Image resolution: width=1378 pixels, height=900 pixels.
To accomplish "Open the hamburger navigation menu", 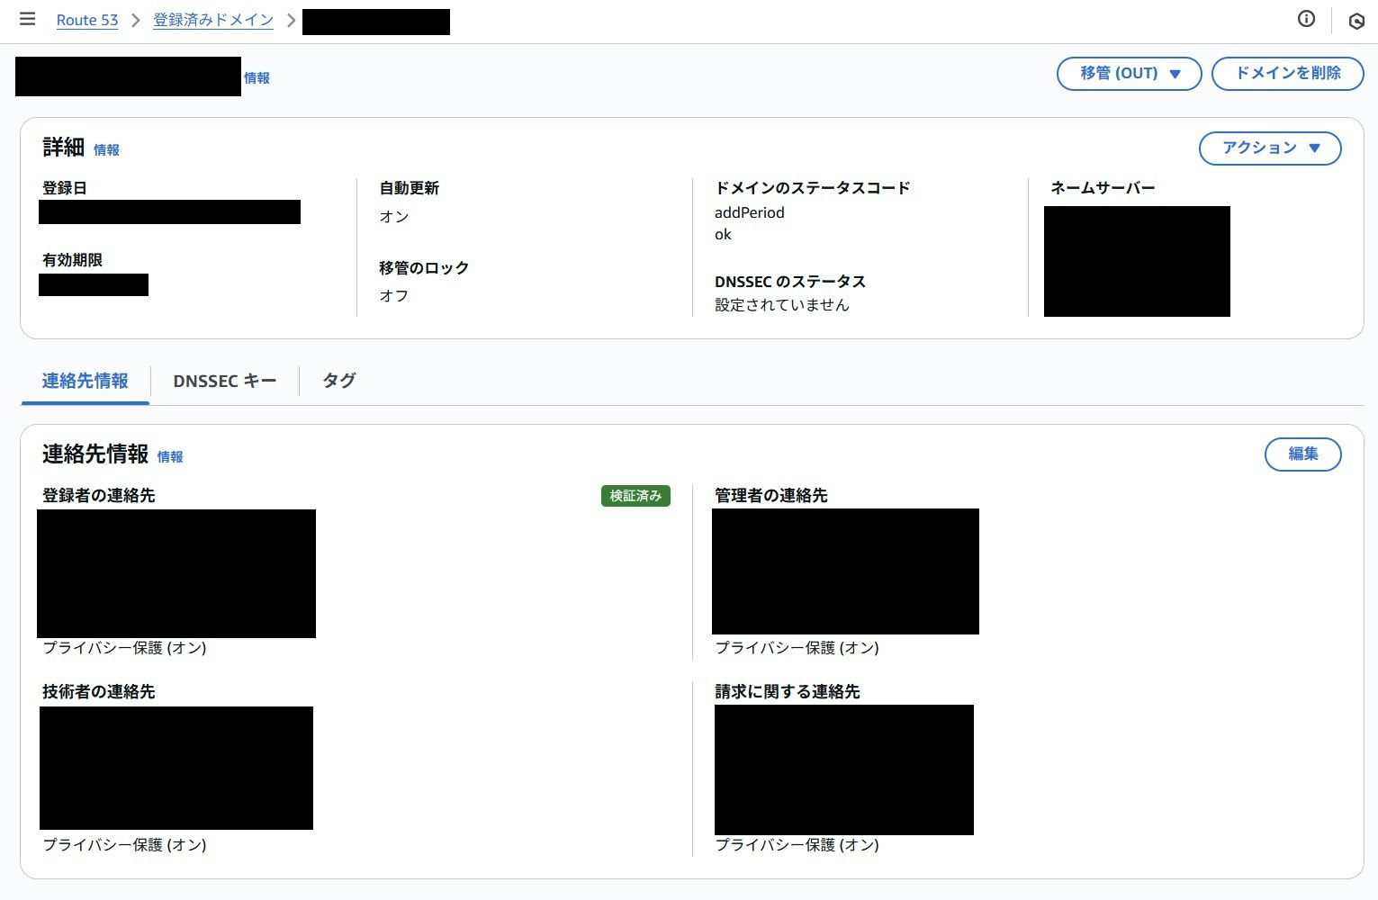I will point(28,19).
